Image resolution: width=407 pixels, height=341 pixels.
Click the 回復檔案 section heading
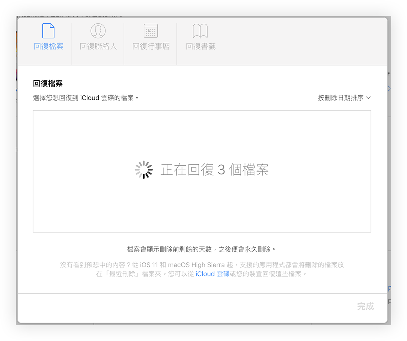[x=48, y=83]
